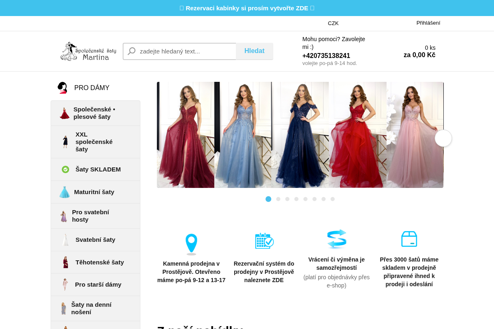494x329 pixels.
Task: Click the XXL společenské šaty dress icon
Action: pos(65,142)
